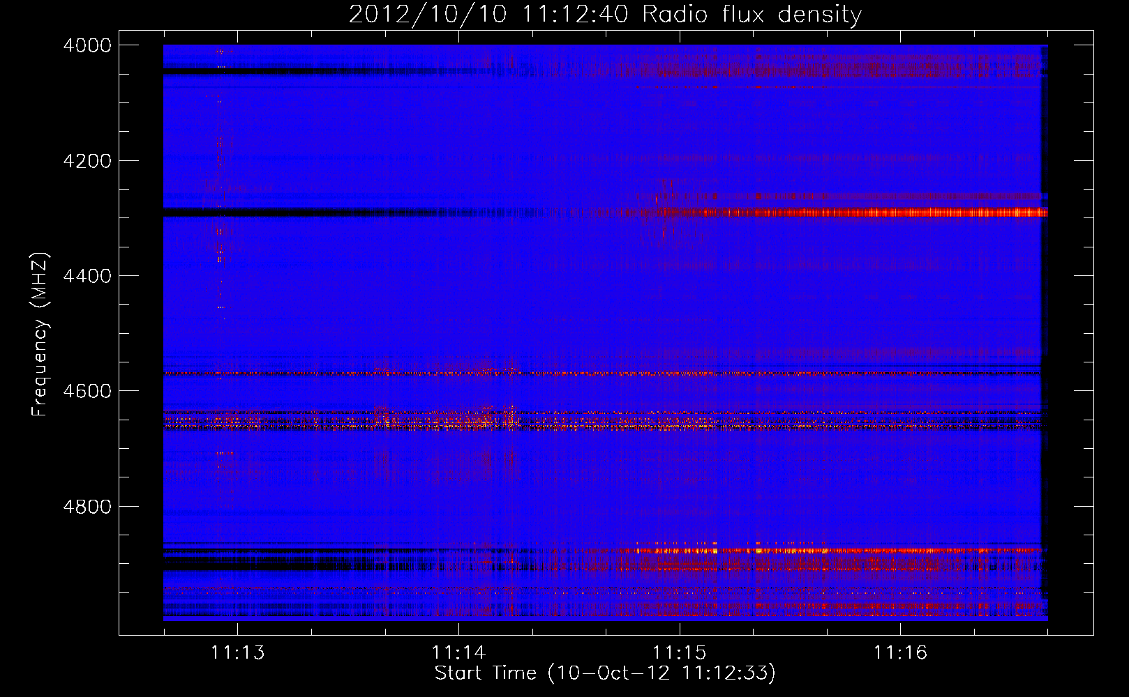1129x697 pixels.
Task: Click the 'Frequency (MHZ)' axis title
Action: pyautogui.click(x=40, y=335)
